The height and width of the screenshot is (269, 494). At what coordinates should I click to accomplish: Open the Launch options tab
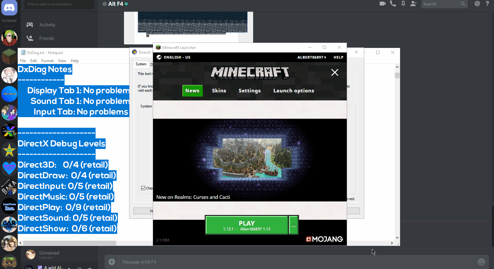pyautogui.click(x=294, y=91)
